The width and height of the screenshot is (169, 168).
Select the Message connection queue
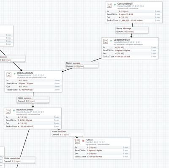point(132,30)
